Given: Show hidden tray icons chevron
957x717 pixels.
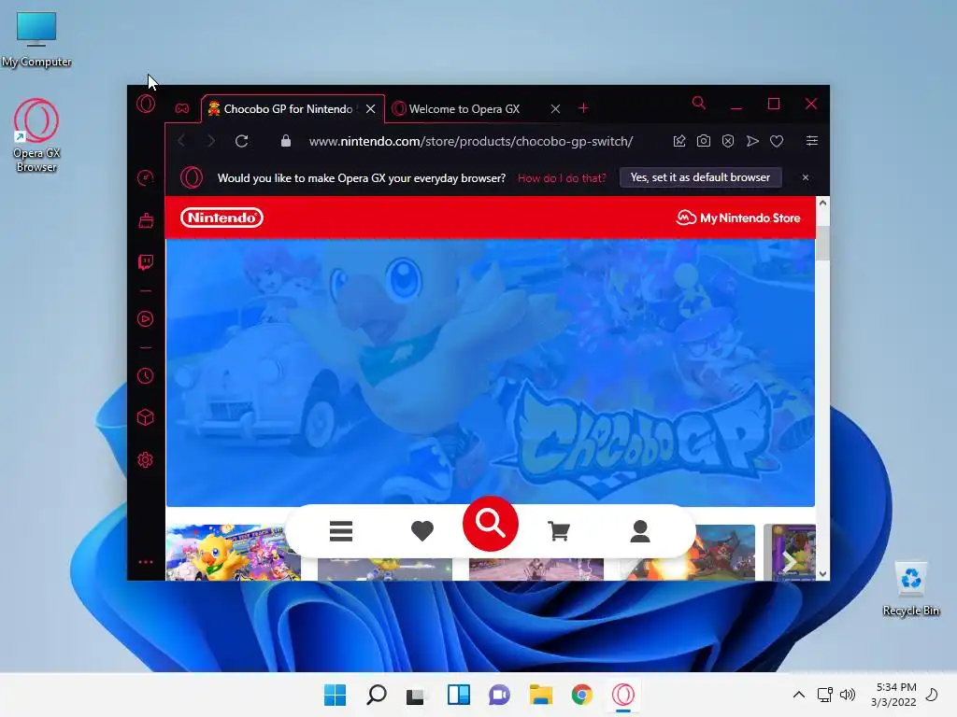Looking at the screenshot, I should (799, 695).
